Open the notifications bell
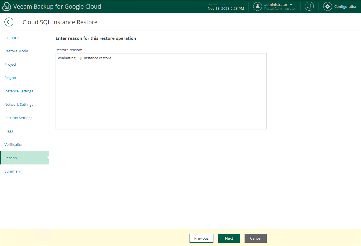 pyautogui.click(x=309, y=6)
